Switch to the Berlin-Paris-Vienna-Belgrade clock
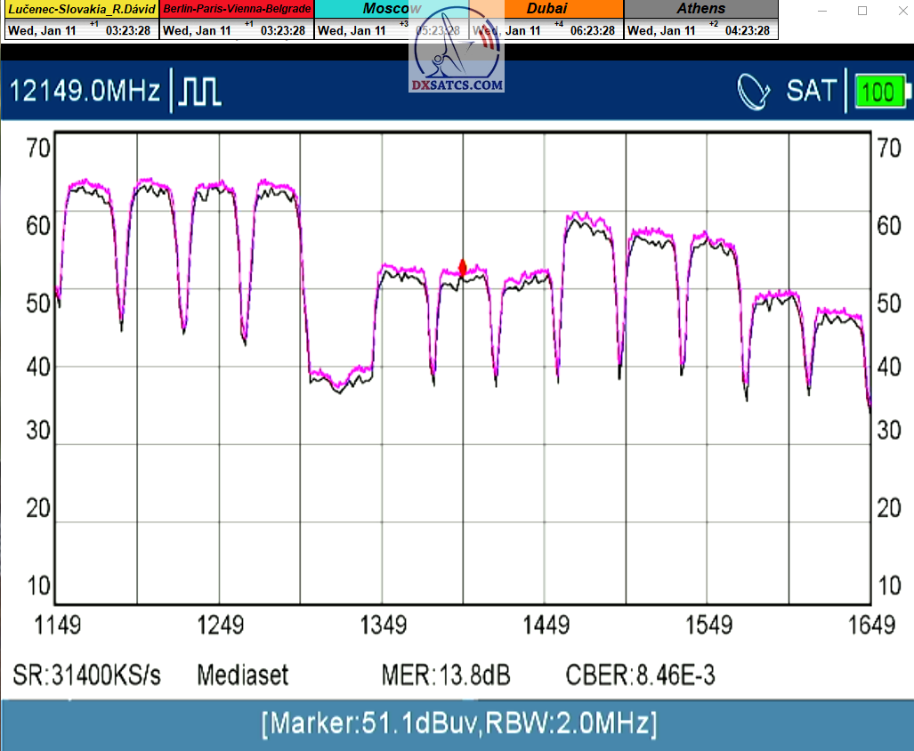 pyautogui.click(x=237, y=9)
